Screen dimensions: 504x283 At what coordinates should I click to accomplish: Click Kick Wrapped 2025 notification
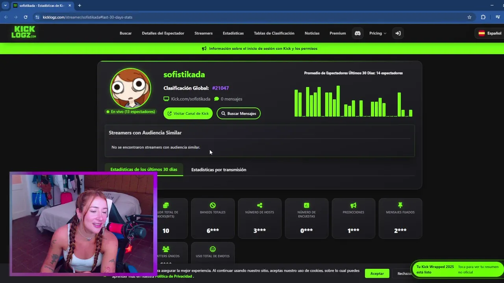pos(457,269)
